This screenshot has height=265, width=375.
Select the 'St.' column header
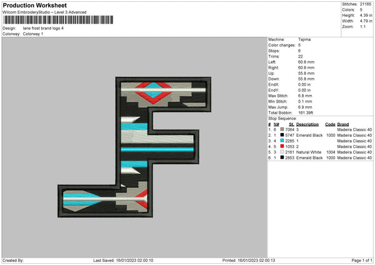coord(291,124)
